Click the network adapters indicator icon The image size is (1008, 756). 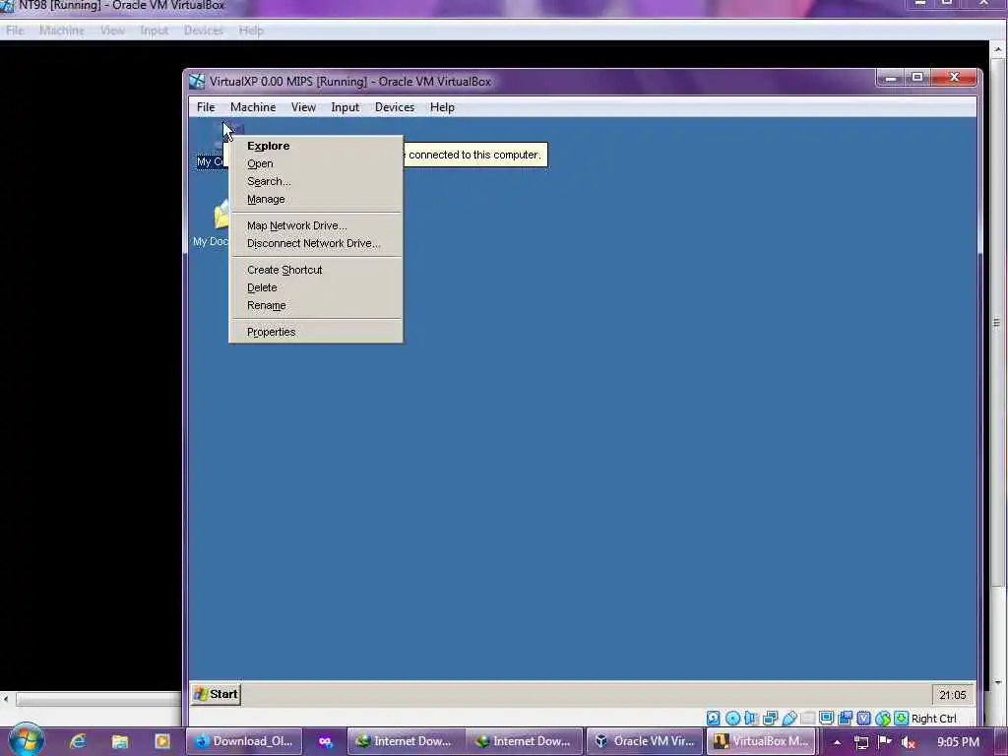[x=770, y=718]
